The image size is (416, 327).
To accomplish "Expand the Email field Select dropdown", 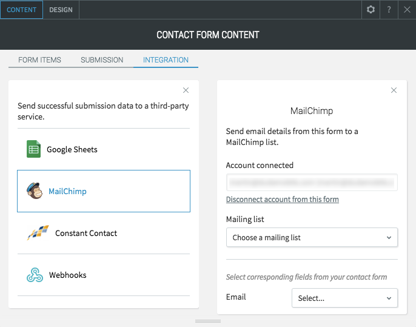I will pos(344,298).
